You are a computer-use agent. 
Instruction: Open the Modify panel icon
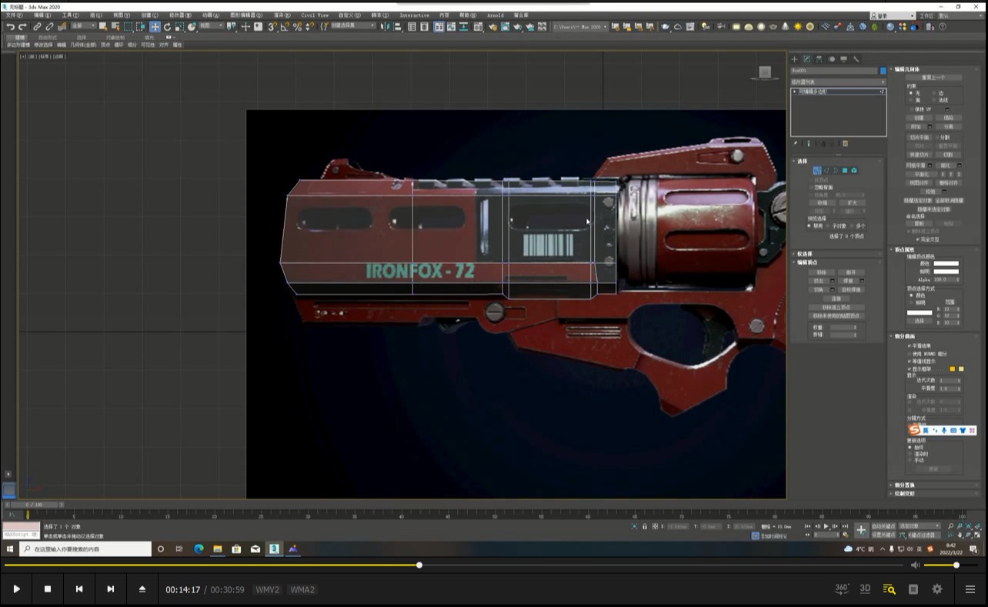(806, 59)
